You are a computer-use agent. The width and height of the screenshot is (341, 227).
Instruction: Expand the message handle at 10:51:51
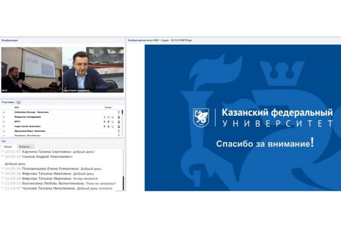[2, 152]
